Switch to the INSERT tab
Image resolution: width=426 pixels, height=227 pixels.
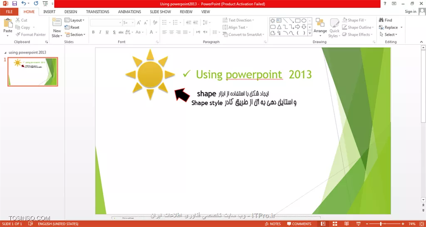click(x=50, y=12)
